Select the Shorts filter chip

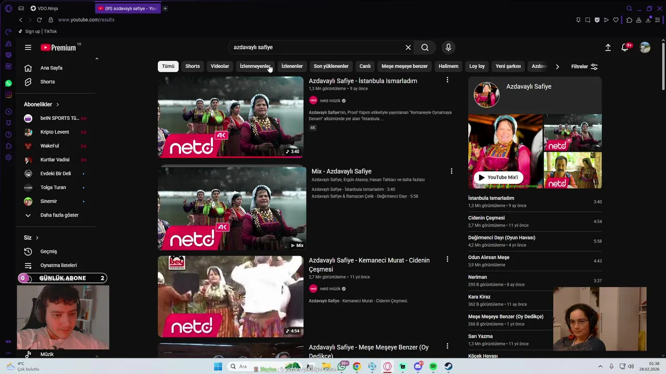click(193, 66)
